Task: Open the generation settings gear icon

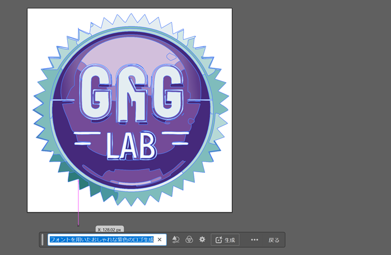Action: point(202,240)
